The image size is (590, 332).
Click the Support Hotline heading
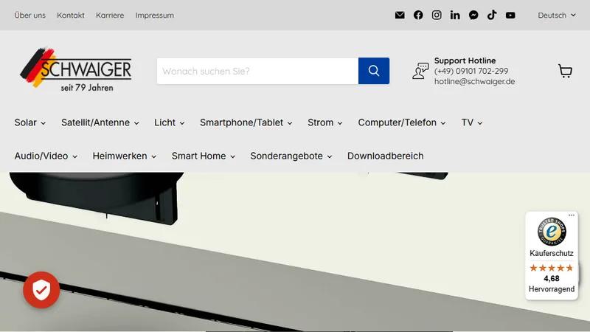pos(465,60)
